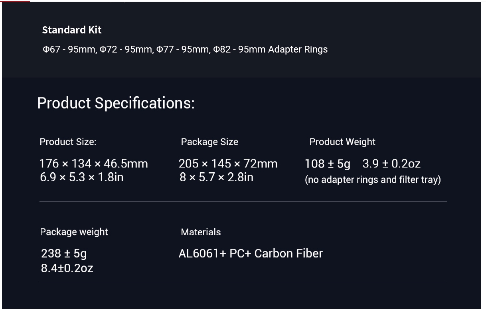Click the Package Size label
486x310 pixels.
click(209, 142)
